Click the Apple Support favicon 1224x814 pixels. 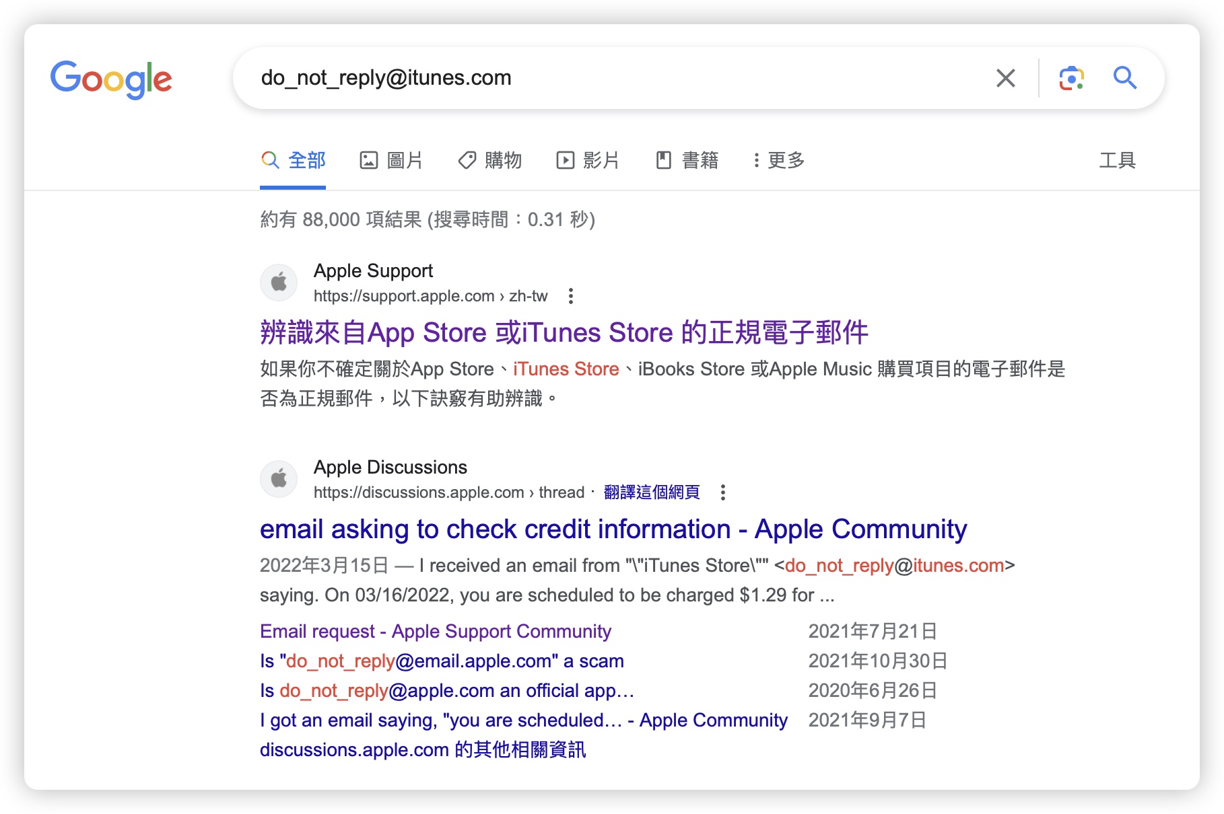[x=279, y=282]
